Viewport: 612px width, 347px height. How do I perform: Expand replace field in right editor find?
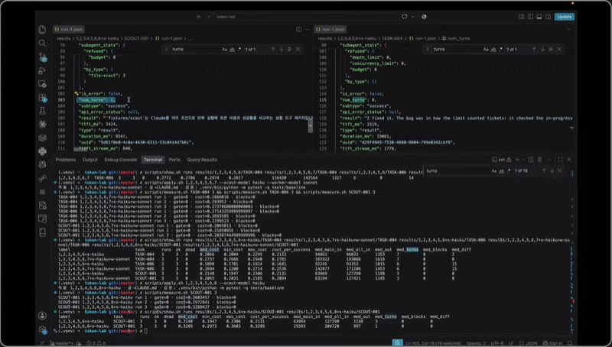[x=428, y=49]
